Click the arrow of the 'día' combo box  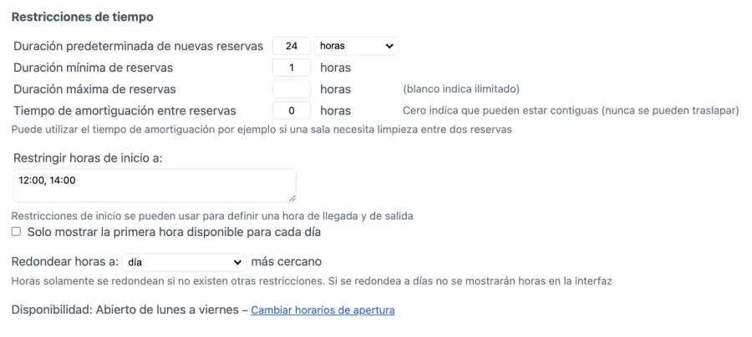click(x=239, y=262)
